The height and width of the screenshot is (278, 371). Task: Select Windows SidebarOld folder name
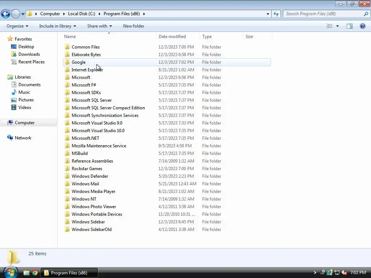pyautogui.click(x=92, y=229)
